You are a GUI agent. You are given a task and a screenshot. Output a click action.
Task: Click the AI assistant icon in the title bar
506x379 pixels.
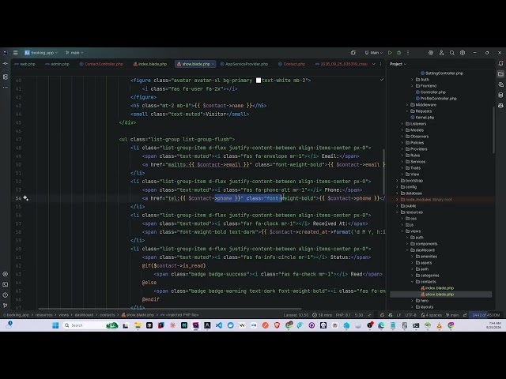pyautogui.click(x=431, y=53)
